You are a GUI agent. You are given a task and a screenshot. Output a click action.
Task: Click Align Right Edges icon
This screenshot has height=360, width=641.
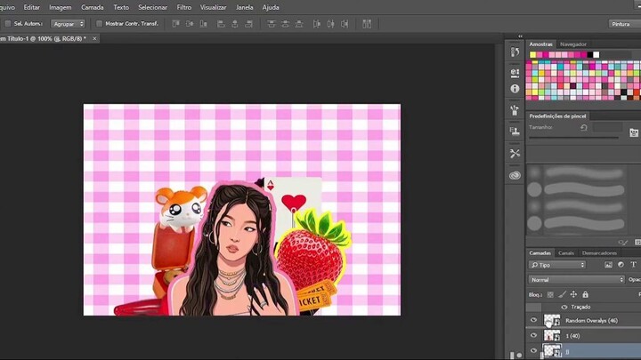(248, 24)
